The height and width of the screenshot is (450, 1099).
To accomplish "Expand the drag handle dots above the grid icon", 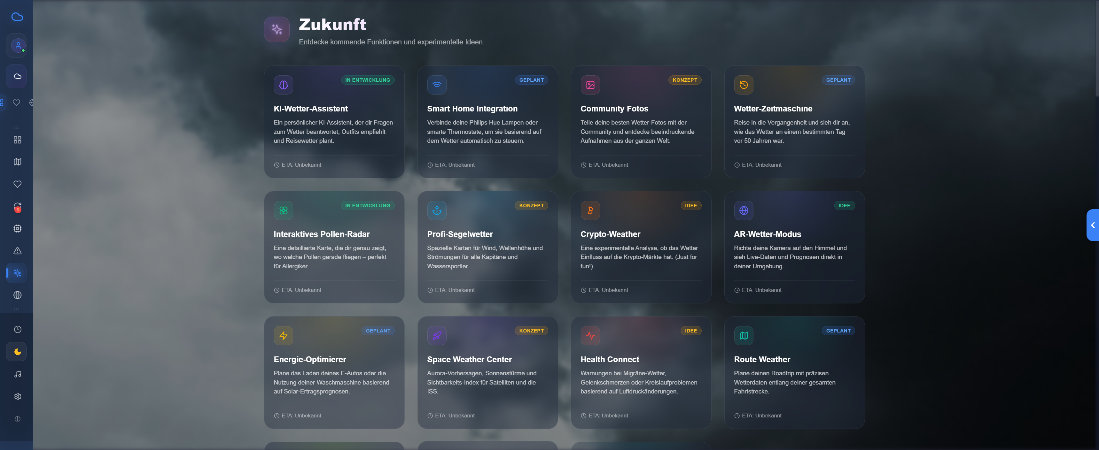I will 17,127.
